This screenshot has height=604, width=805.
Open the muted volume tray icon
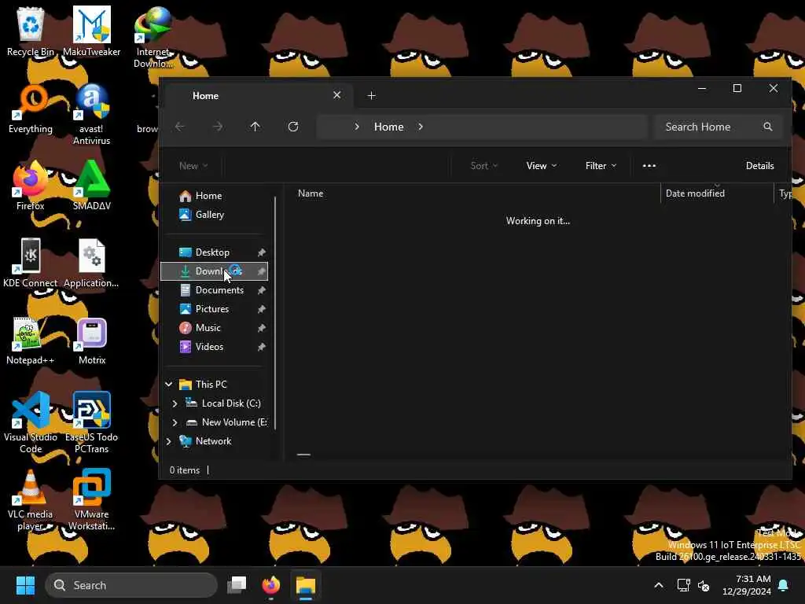704,585
